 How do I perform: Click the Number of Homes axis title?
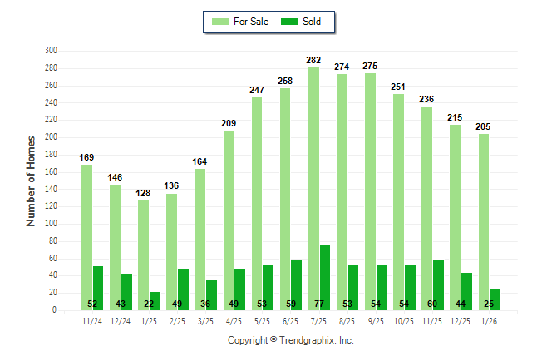click(31, 180)
